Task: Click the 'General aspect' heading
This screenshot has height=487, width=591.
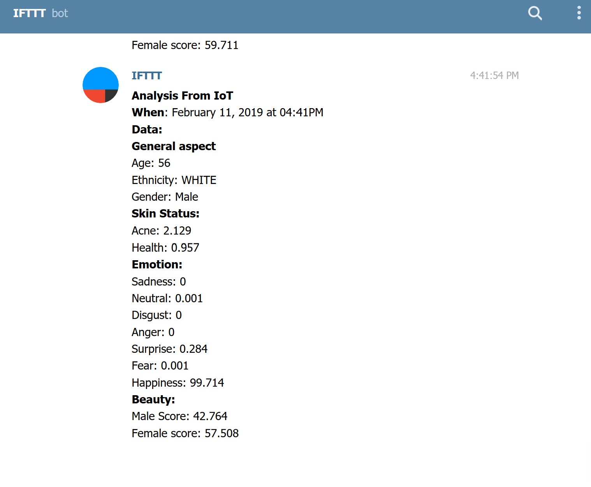Action: click(x=174, y=146)
